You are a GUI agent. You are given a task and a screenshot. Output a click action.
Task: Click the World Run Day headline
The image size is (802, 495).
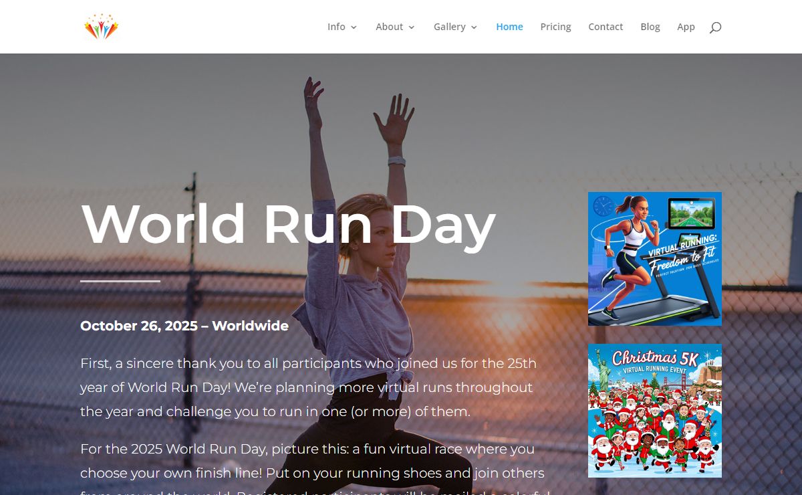pyautogui.click(x=288, y=225)
